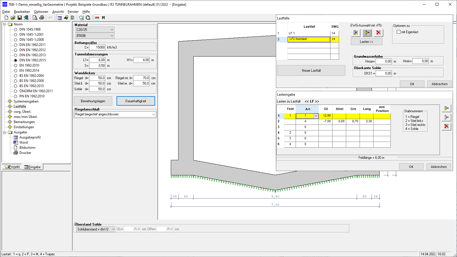
Task: Toggle the colored lines toolbar icon
Action: (x=97, y=18)
